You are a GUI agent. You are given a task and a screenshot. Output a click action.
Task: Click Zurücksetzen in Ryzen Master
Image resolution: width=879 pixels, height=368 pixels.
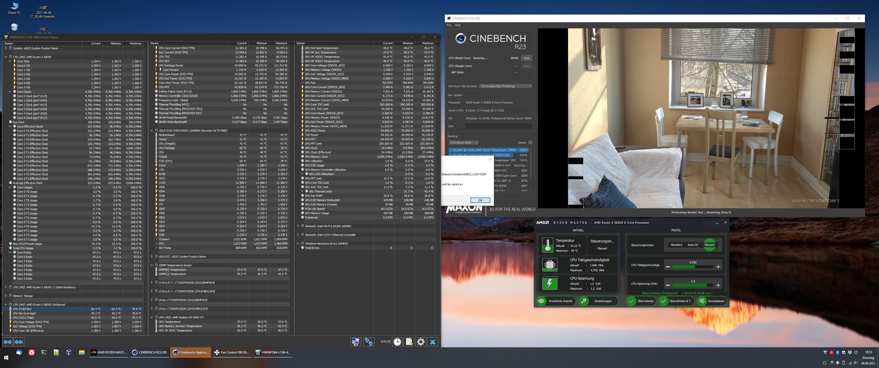pos(712,301)
